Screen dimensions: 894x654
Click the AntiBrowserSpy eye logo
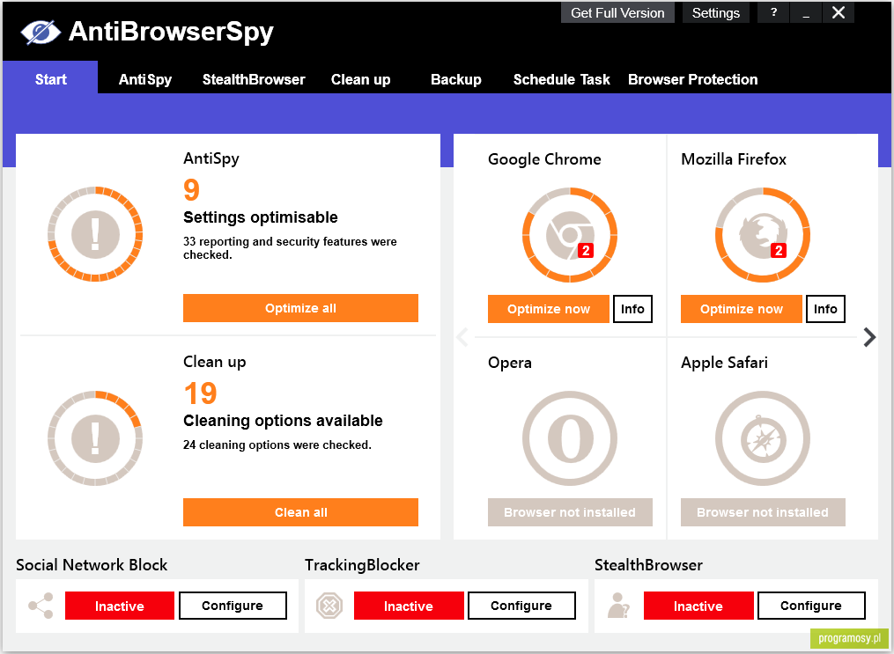41,32
